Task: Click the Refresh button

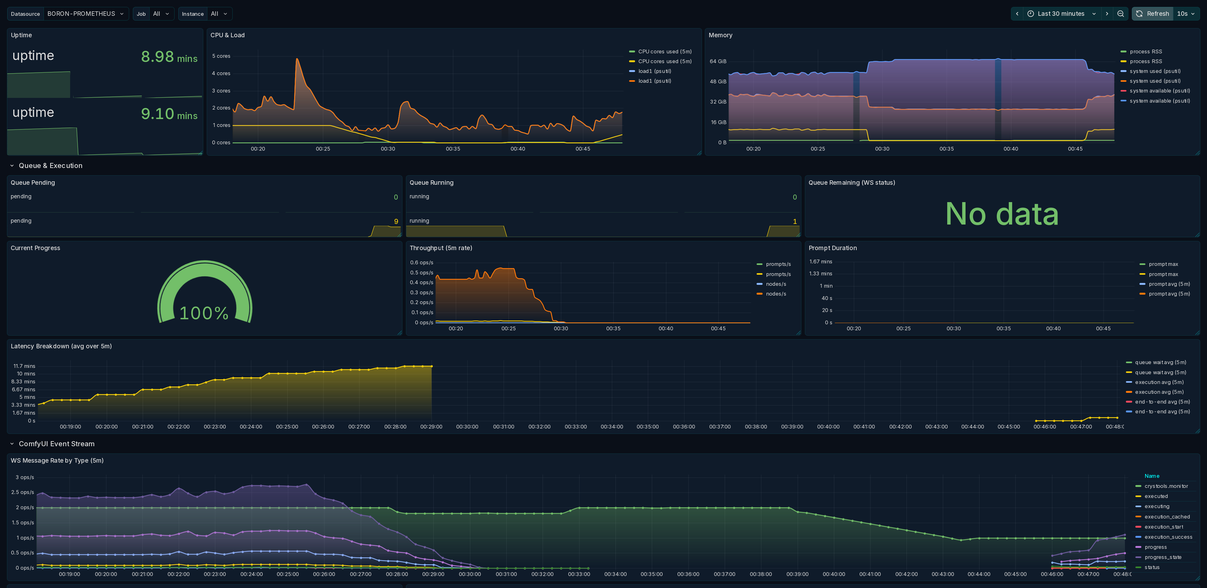Action: pyautogui.click(x=1153, y=14)
